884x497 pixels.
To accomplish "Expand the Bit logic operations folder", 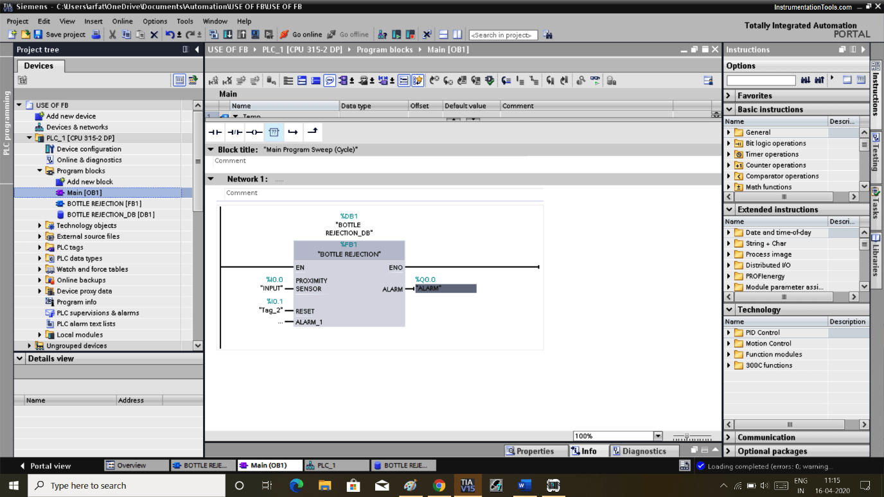I will pos(729,143).
